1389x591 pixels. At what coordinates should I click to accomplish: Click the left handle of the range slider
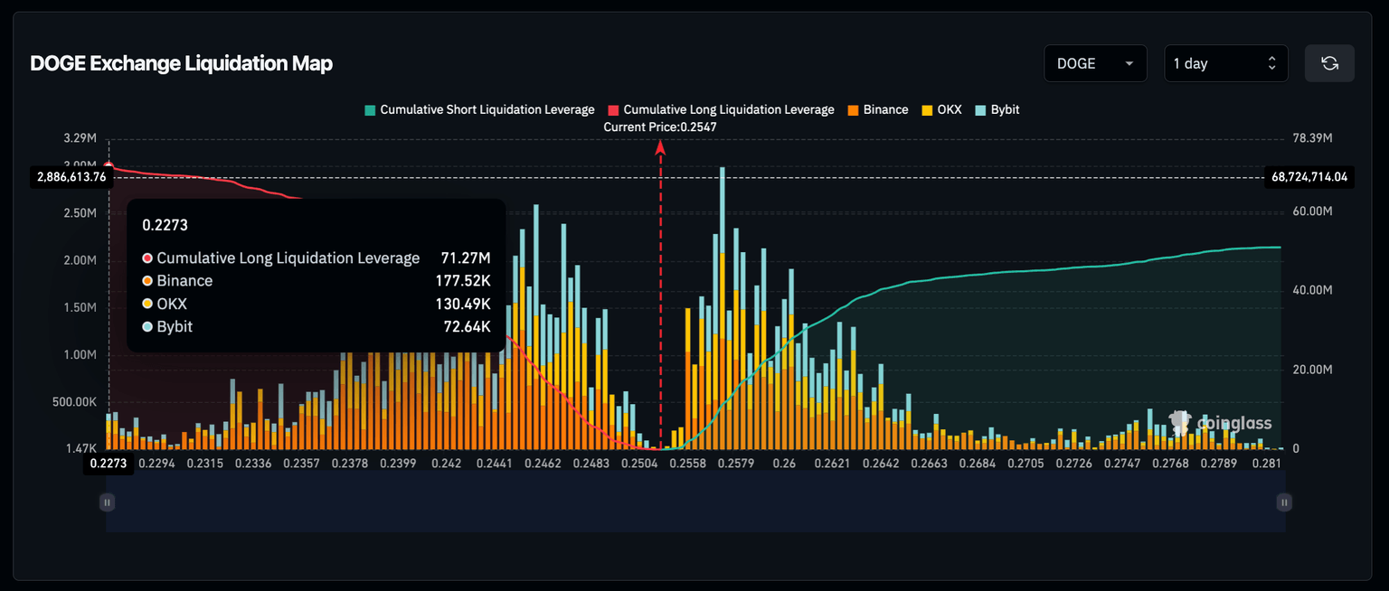[106, 502]
